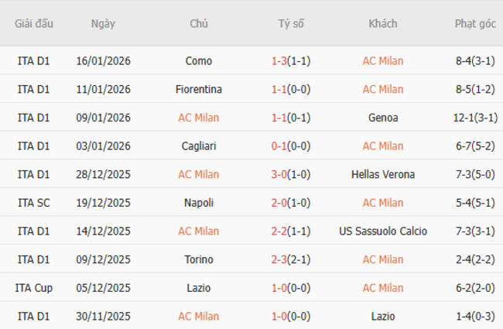Select the Chủ column header
This screenshot has height=329, width=503.
point(199,23)
